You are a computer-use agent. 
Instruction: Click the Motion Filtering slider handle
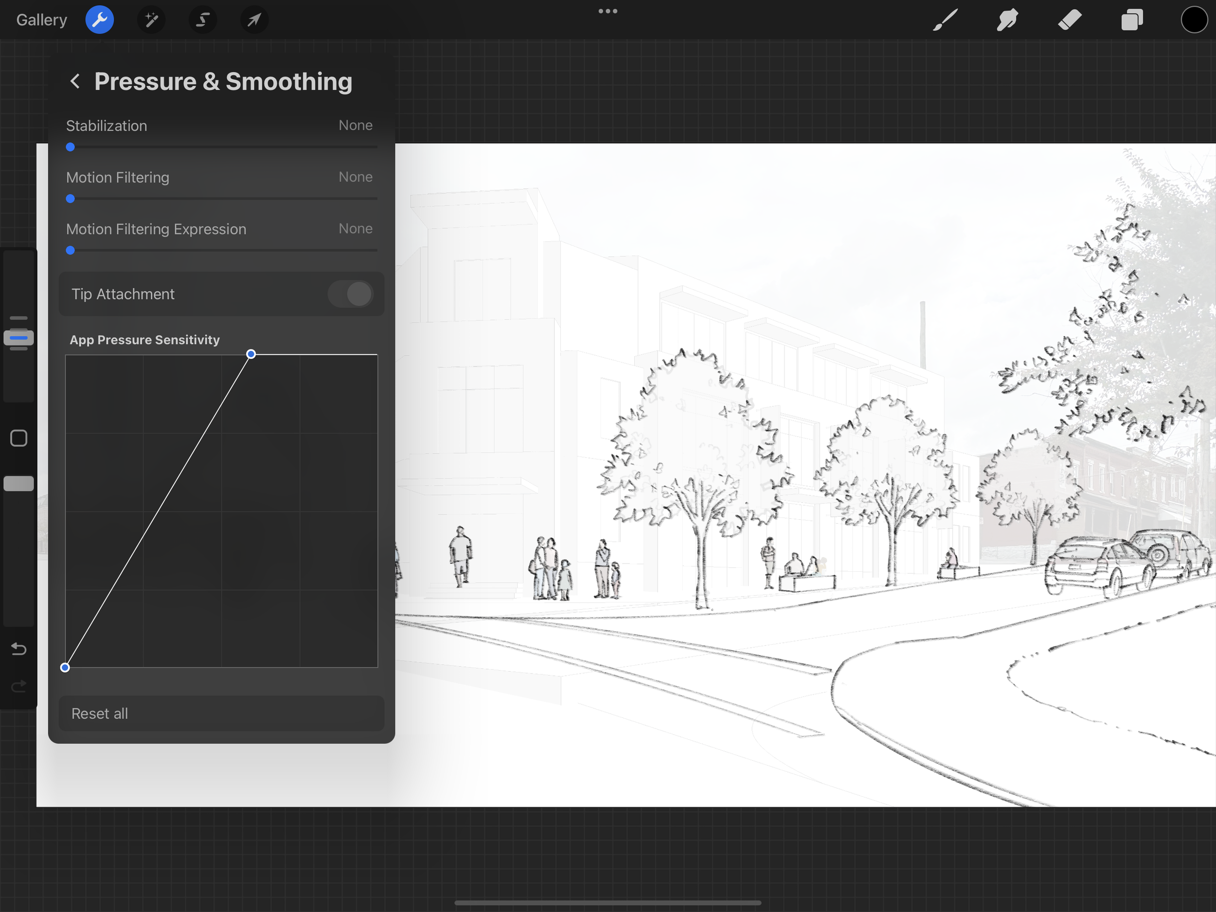(71, 199)
